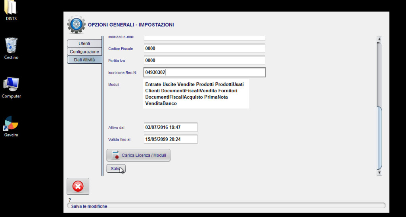Click the 'Codice Fiscale' label
The height and width of the screenshot is (217, 406).
click(x=121, y=49)
